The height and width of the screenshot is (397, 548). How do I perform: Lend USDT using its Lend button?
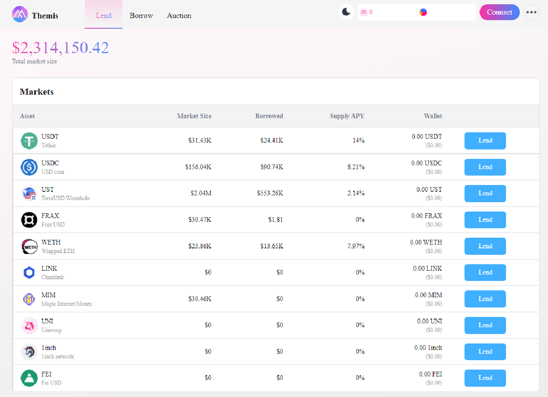pyautogui.click(x=485, y=141)
